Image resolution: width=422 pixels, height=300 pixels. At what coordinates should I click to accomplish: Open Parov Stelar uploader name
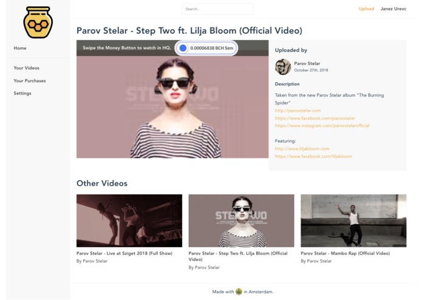(x=307, y=64)
